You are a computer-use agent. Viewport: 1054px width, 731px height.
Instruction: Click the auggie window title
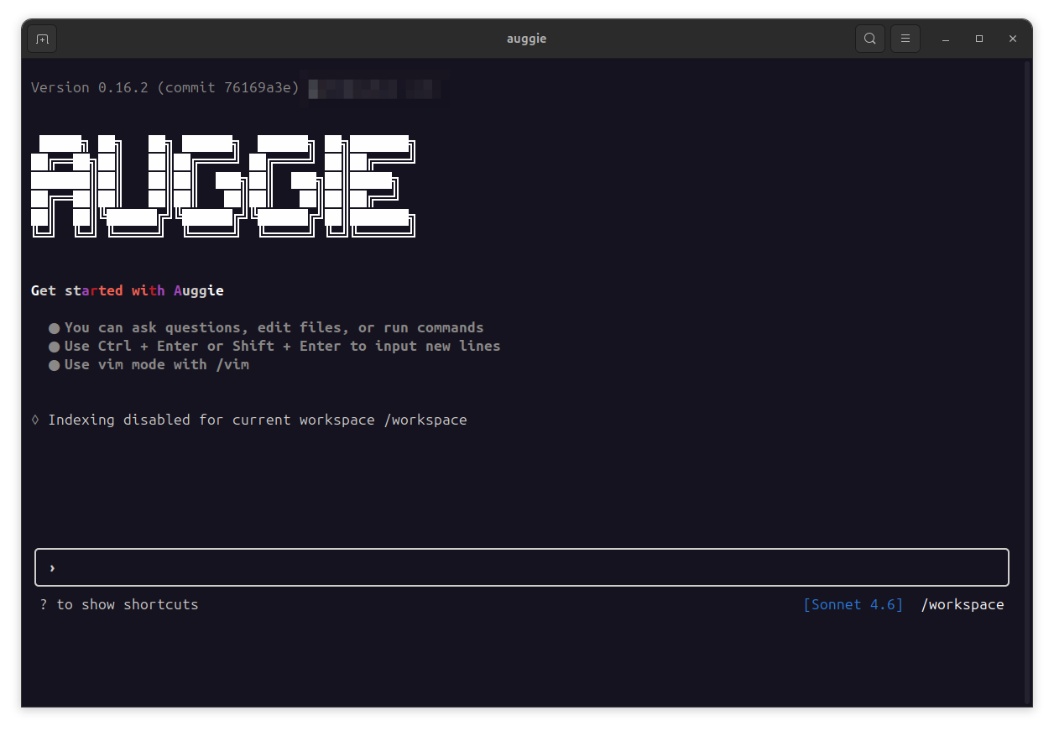526,38
